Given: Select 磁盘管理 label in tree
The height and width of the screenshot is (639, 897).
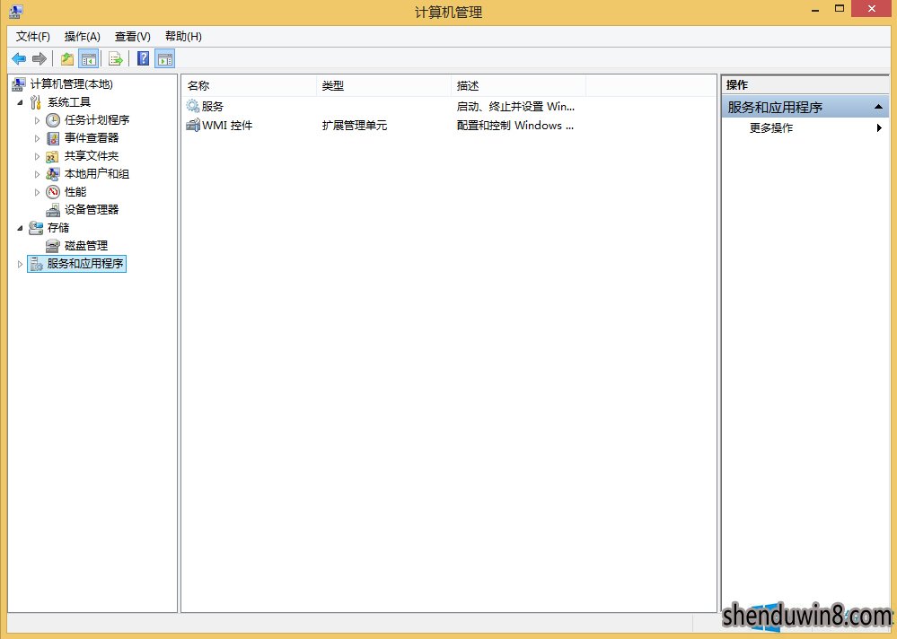Looking at the screenshot, I should (86, 246).
